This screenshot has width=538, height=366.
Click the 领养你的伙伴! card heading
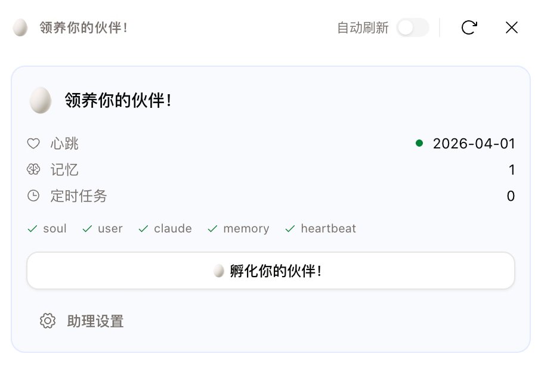point(119,100)
